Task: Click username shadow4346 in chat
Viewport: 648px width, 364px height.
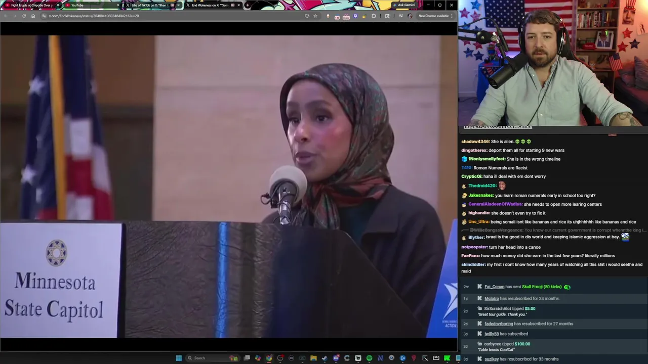Action: click(475, 142)
